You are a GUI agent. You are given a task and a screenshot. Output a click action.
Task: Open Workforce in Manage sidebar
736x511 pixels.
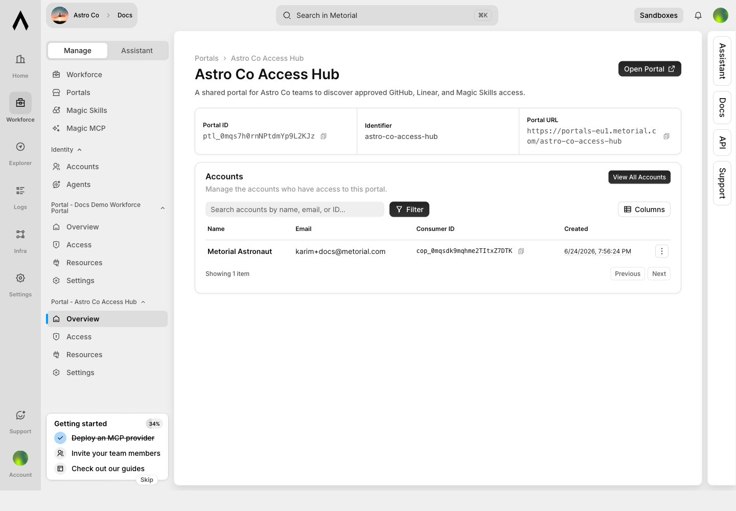[x=107, y=75]
